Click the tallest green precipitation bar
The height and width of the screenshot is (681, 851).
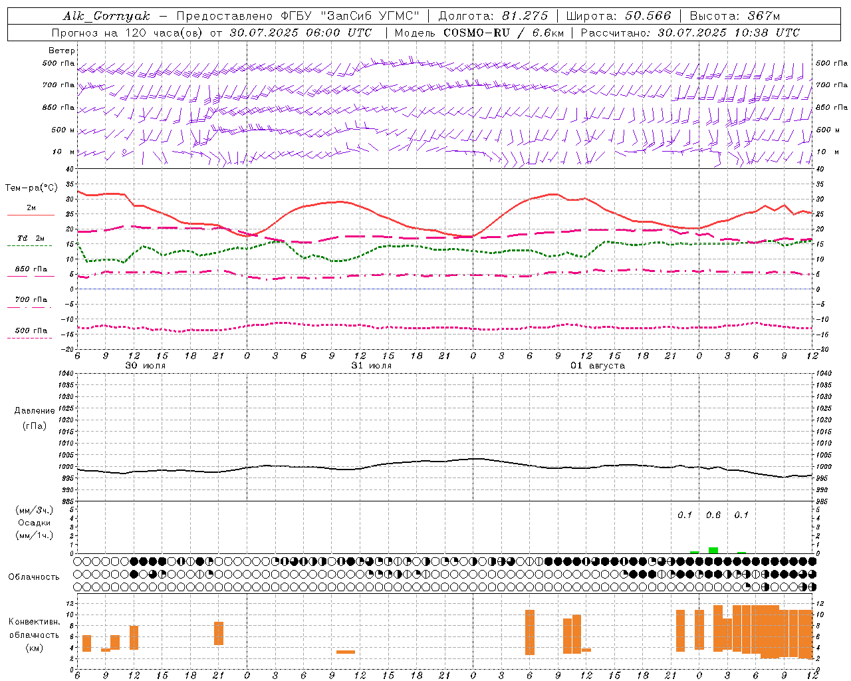[x=713, y=550]
